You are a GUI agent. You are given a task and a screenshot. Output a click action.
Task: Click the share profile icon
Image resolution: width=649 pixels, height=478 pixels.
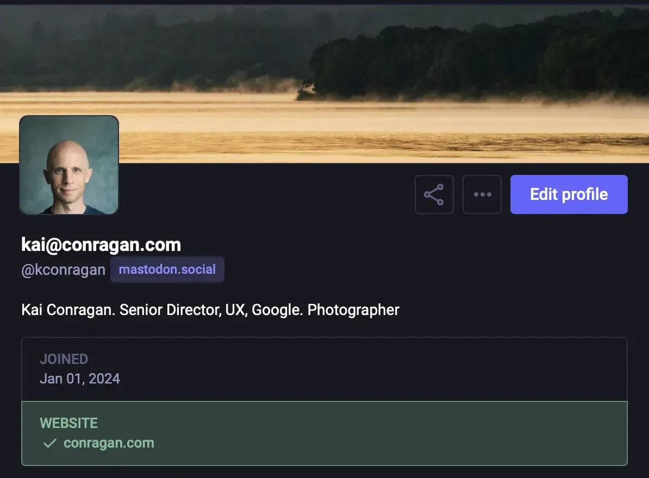(x=434, y=194)
